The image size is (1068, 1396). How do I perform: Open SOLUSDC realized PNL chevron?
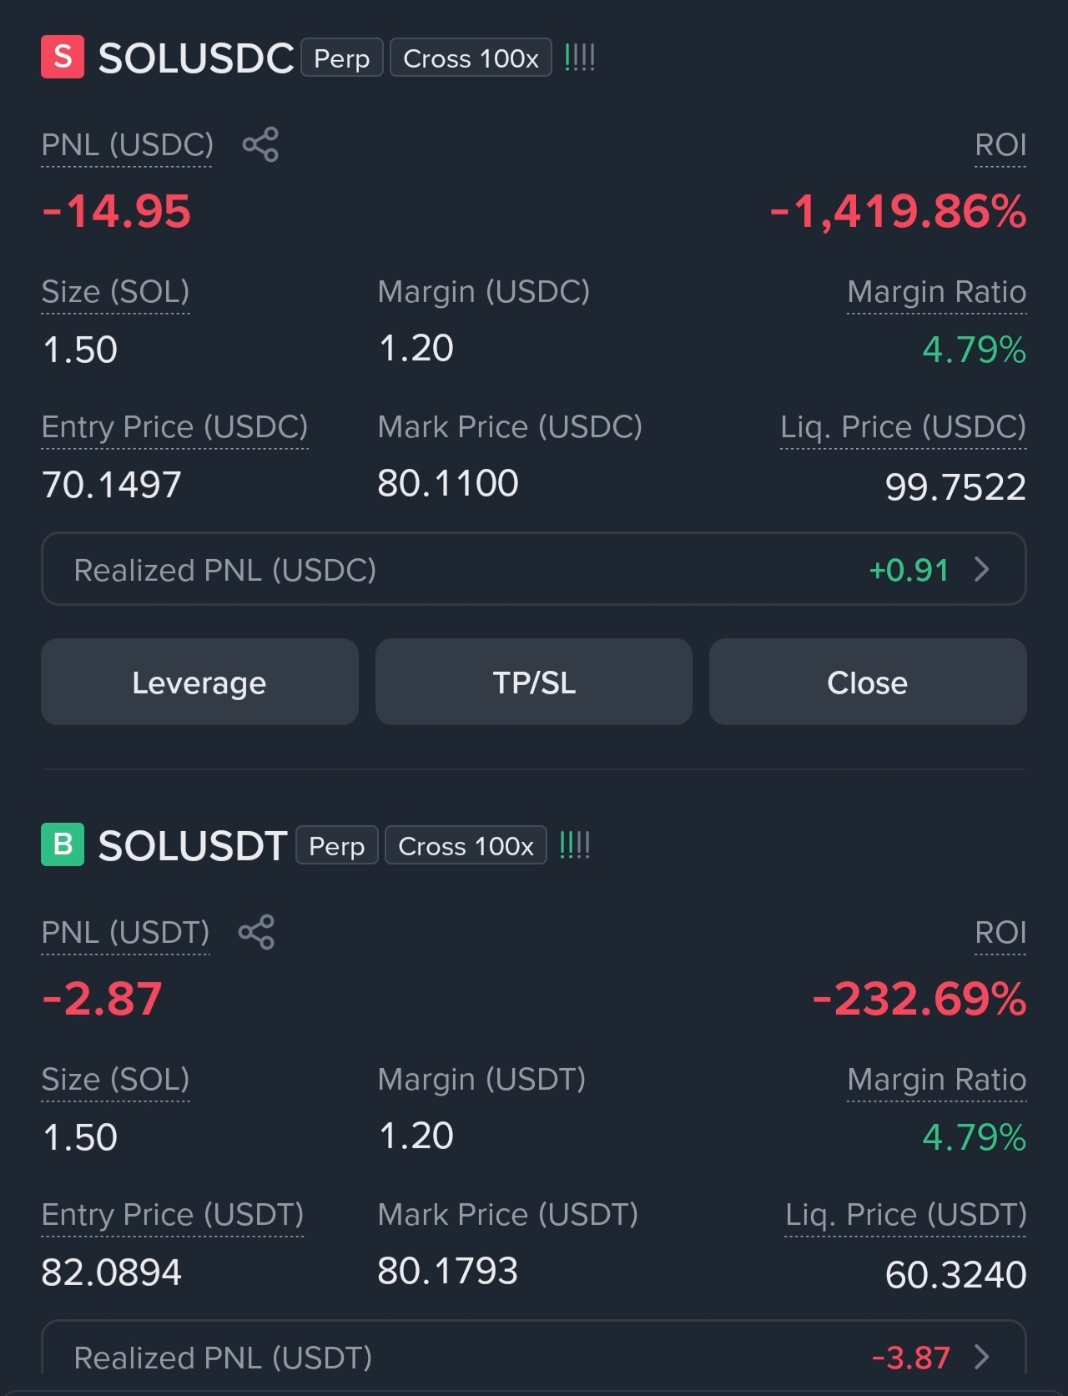[x=982, y=570]
